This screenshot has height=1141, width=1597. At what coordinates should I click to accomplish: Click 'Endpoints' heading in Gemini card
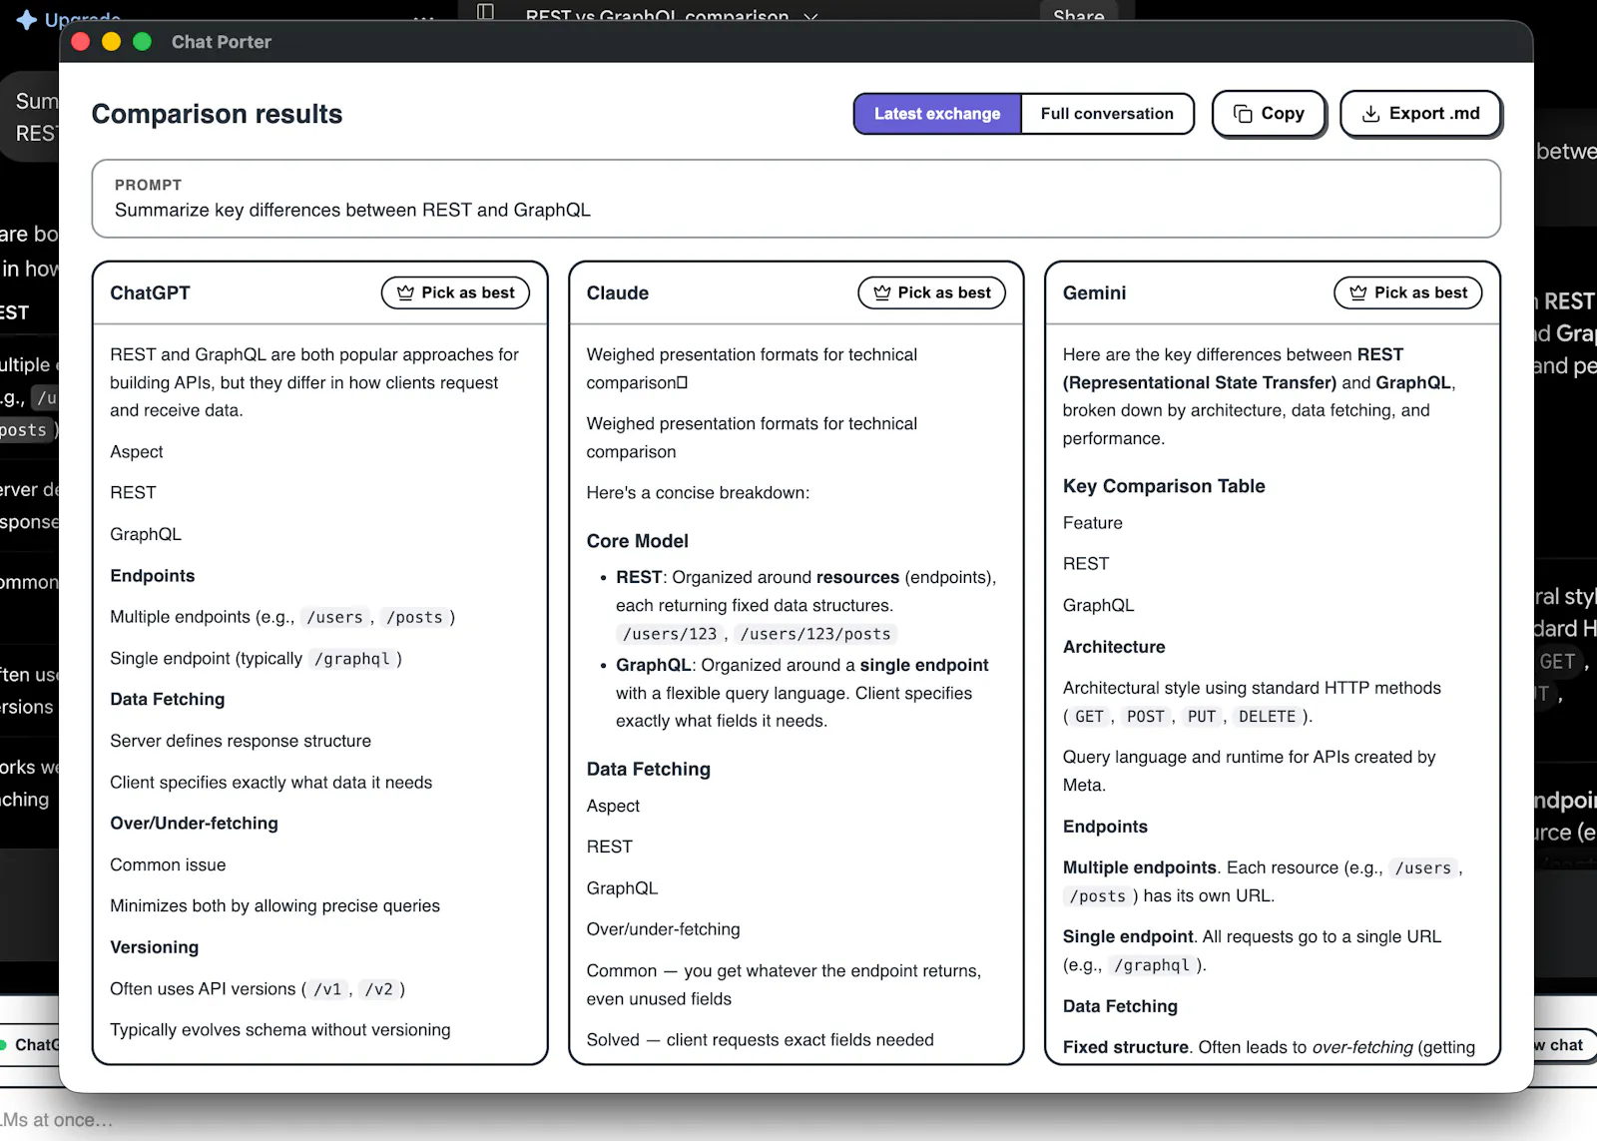(x=1105, y=827)
